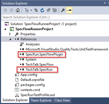The height and width of the screenshot is (104, 109).
Task: Click the Forward navigation arrow
Action: 12,10
